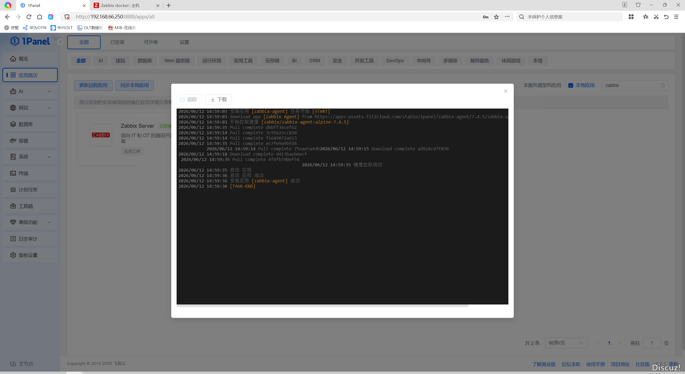Image resolution: width=685 pixels, height=374 pixels.
Task: Open the 华为OTN bookmark
Action: [35, 28]
